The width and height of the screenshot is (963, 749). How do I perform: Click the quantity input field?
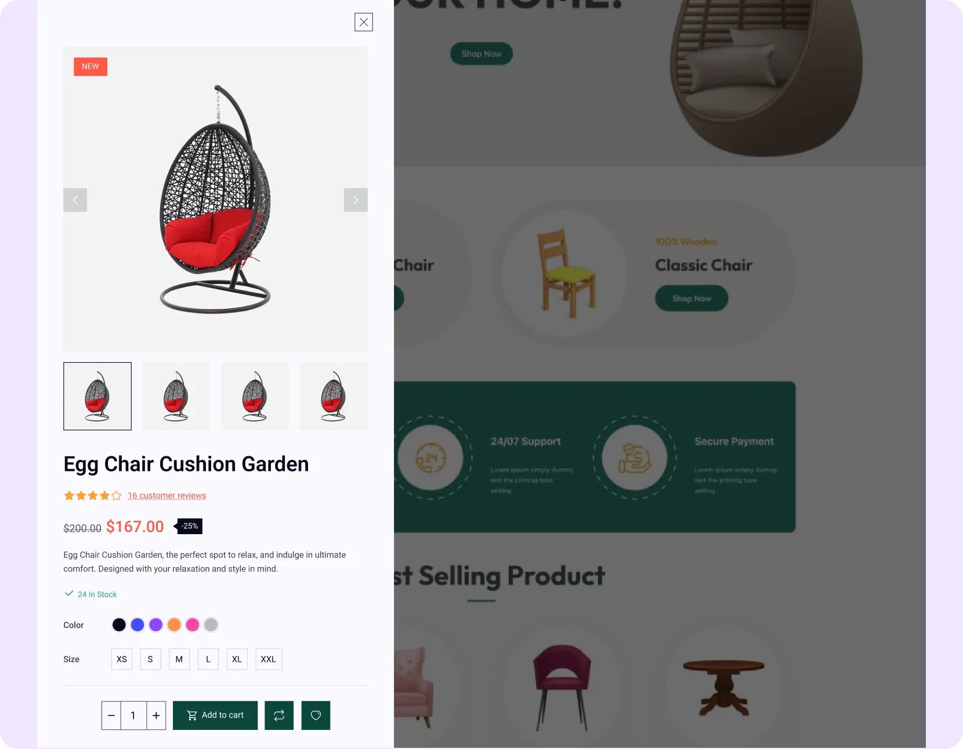pyautogui.click(x=133, y=715)
